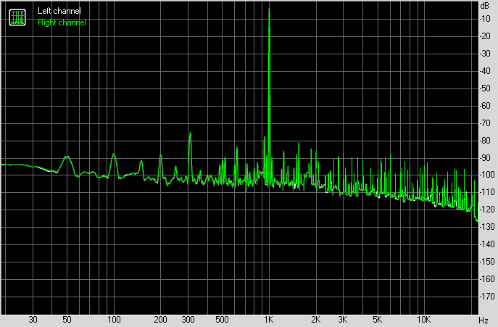
Task: Click the '-100' dB scale label
Action: 487,175
